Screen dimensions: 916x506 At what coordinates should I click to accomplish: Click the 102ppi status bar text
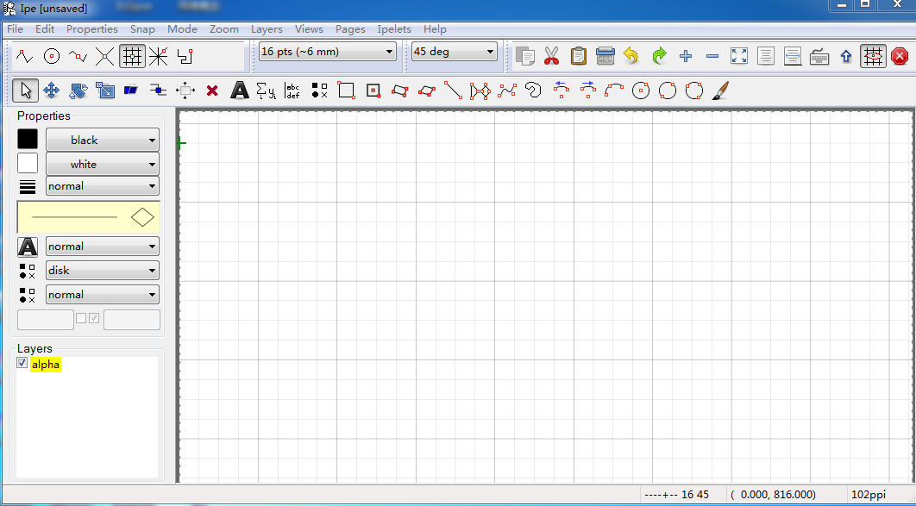tap(869, 494)
